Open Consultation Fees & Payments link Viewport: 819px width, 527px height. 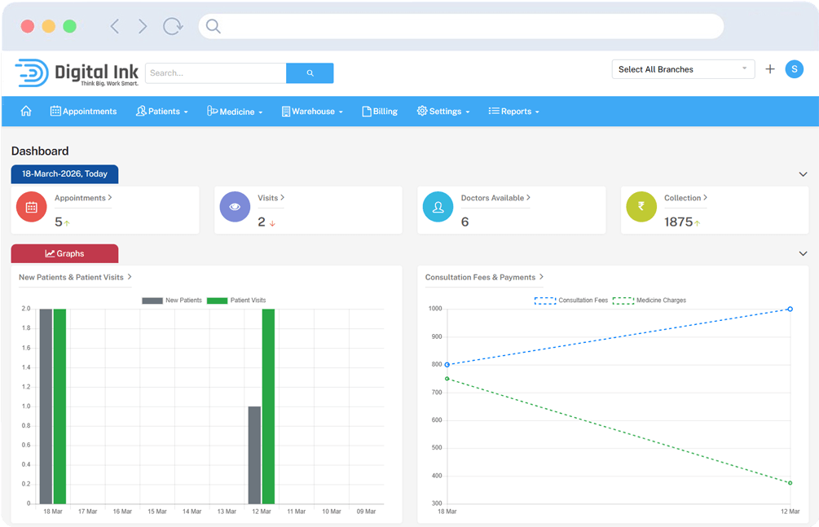tap(484, 277)
